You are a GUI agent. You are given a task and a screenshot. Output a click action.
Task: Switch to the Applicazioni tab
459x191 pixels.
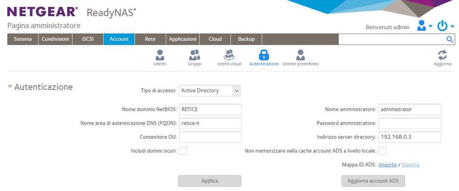pos(183,39)
